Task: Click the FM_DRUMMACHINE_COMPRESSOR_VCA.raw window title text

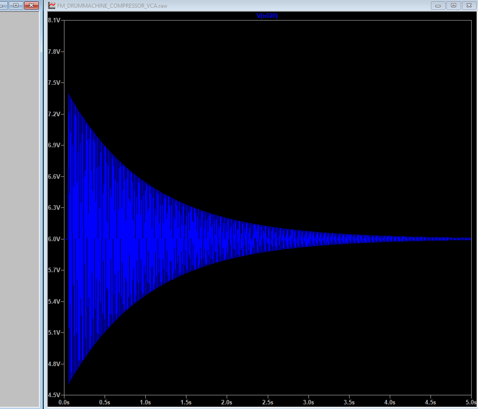Action: point(112,6)
